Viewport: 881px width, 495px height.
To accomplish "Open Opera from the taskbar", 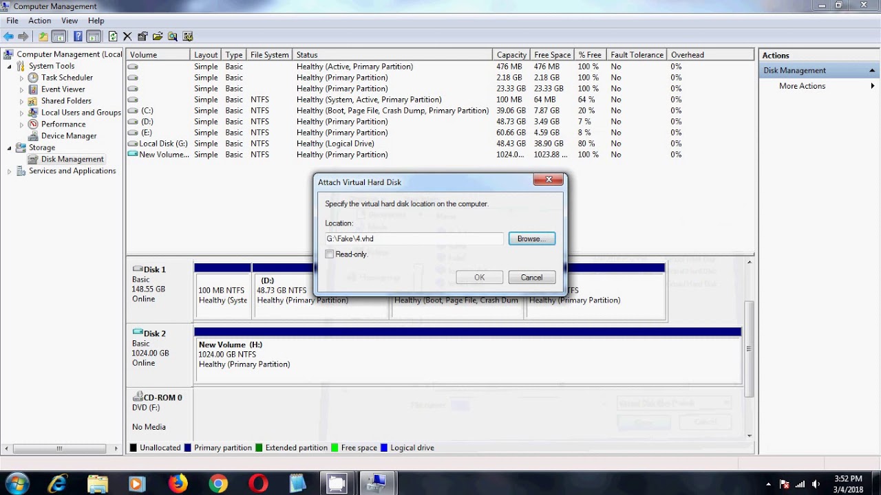I will coord(258,484).
